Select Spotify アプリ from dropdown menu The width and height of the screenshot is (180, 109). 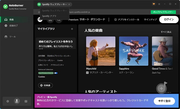[49, 16]
